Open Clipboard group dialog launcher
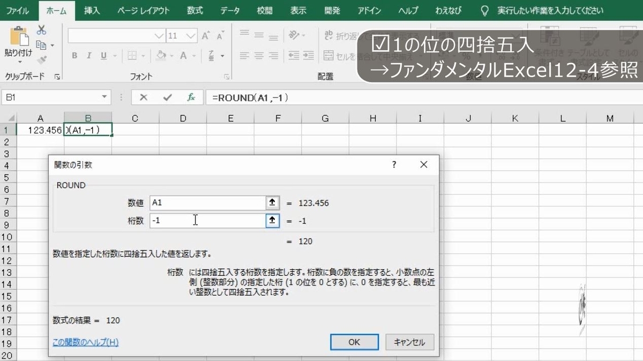 57,77
